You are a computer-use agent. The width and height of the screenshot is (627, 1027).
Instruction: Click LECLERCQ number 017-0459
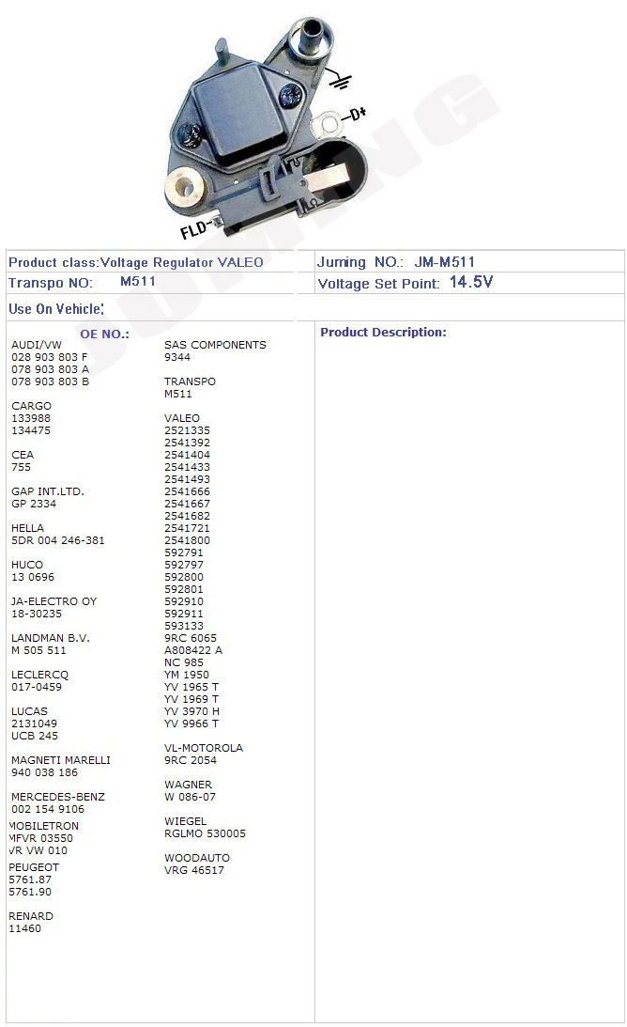(x=37, y=687)
